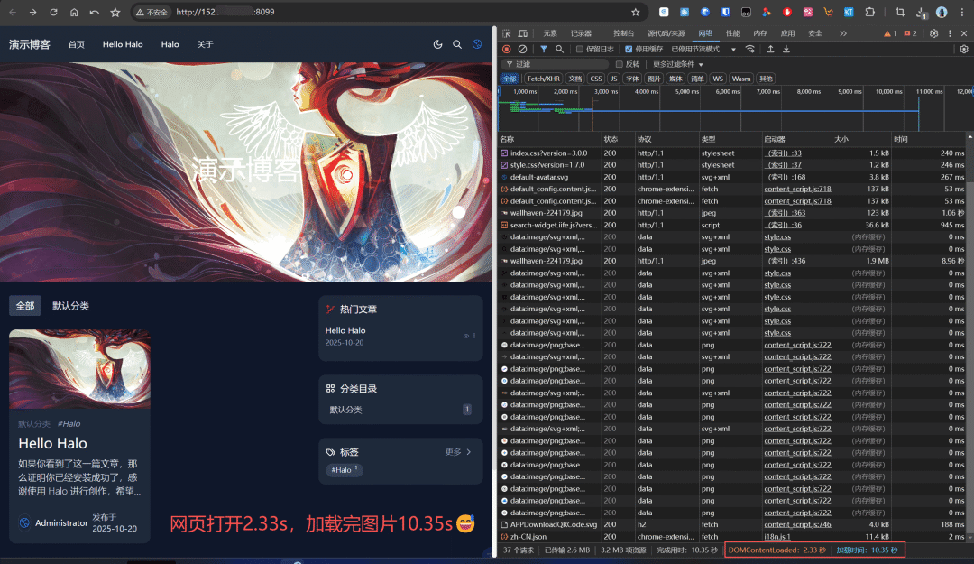Toggle the network filter funnel icon
Image resolution: width=974 pixels, height=564 pixels.
544,49
